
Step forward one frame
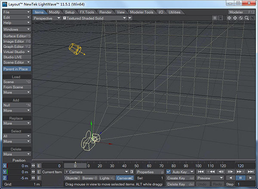tap(230, 172)
